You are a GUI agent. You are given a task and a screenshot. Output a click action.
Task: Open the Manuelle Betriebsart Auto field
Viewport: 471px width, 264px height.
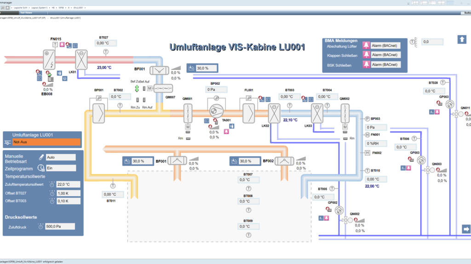(x=60, y=157)
